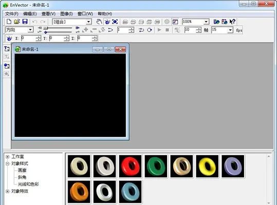Toggle the rotate object tool in toolbar
277x205 pixels.
point(107,22)
